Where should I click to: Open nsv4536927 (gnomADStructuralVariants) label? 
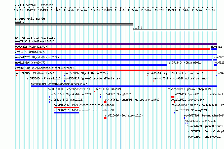pyautogui.click(x=92, y=78)
